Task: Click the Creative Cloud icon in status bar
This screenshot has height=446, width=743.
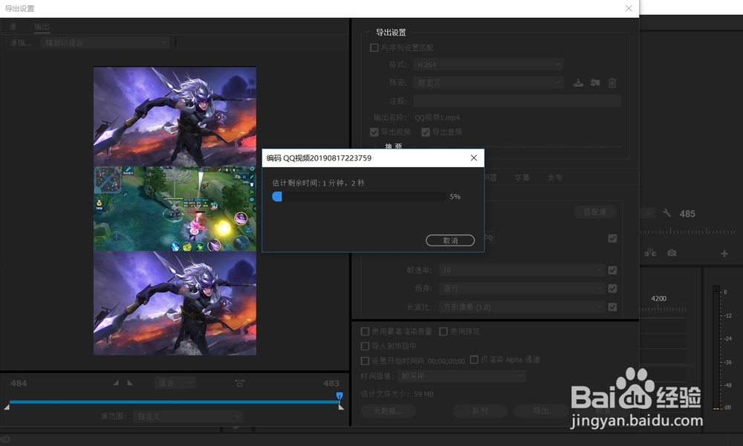Action: 5,439
